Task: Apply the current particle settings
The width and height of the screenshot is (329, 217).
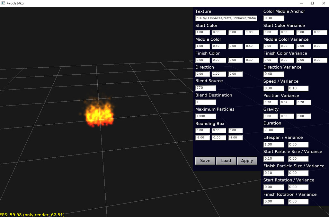Action: [247, 161]
